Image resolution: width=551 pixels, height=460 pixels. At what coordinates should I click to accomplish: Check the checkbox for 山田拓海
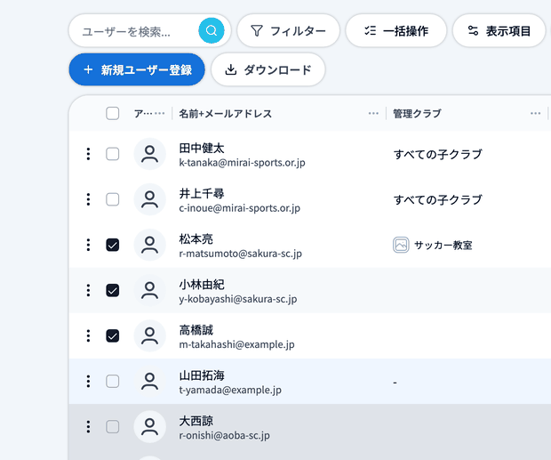113,381
